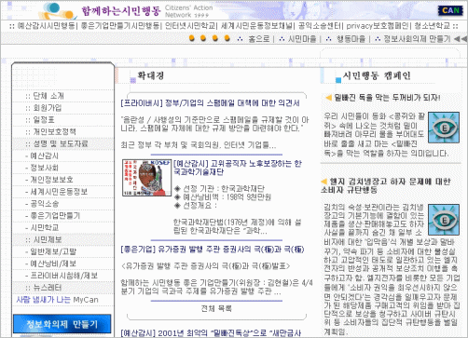Screen dimensions: 468x338
Task: Select 공익소송 in the sidebar list
Action: (45, 204)
